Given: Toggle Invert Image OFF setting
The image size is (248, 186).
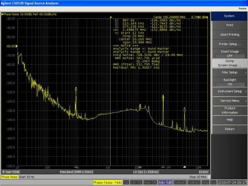Looking at the screenshot, I should pos(229,54).
